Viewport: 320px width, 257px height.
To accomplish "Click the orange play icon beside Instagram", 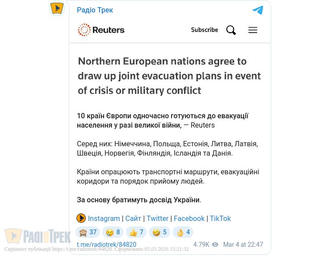I will (x=81, y=218).
